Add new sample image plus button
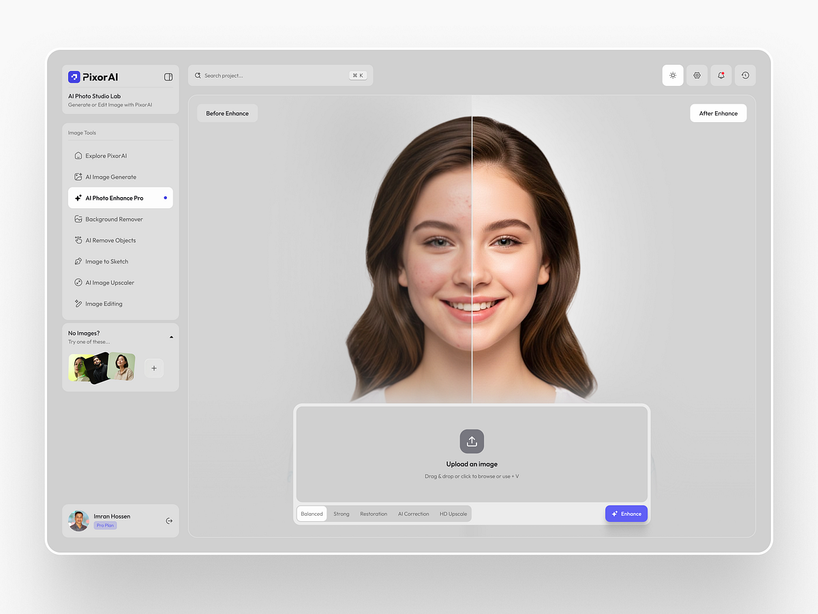 point(154,368)
